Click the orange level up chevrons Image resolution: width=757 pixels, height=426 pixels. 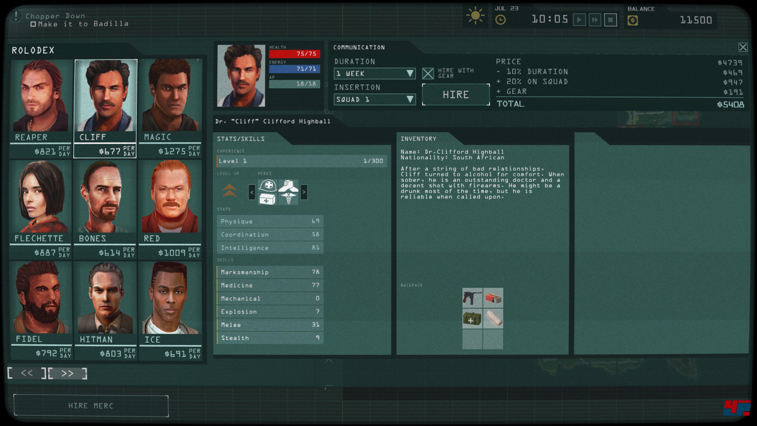click(x=229, y=191)
